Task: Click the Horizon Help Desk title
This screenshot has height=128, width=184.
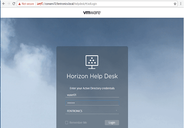Action: click(x=92, y=76)
